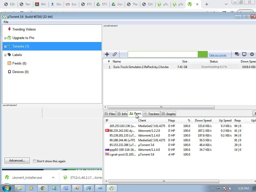Viewport: 256px width, 192px height.
Task: Click the Add Torrent plus icon
Action: (107, 54)
